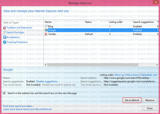Click Disable suggestions link
Image resolution: width=160 pixels, height=114 pixels.
[47, 81]
